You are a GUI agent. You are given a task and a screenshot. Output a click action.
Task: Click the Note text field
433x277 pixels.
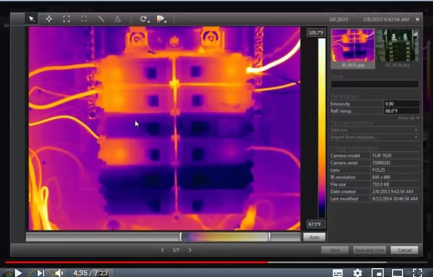pyautogui.click(x=375, y=84)
